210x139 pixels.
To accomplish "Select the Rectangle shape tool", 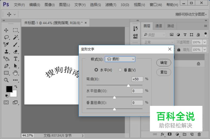I will tap(6, 73).
